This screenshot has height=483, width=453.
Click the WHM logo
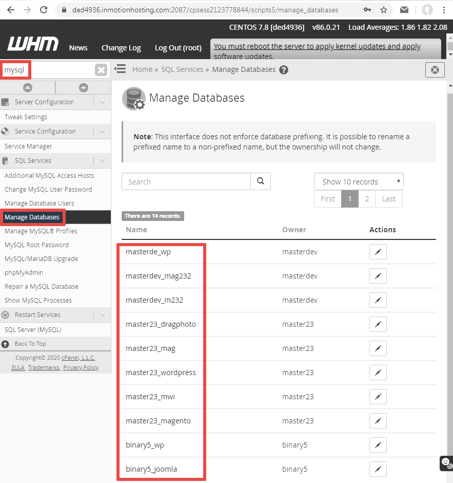33,44
